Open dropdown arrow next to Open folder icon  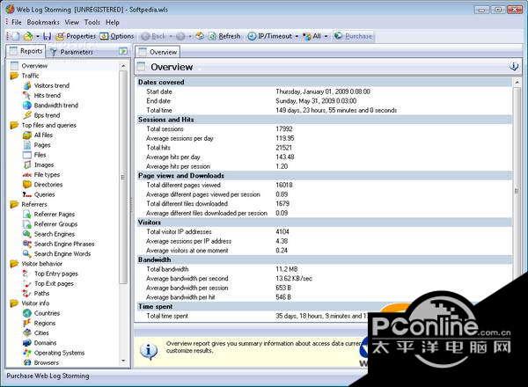click(38, 36)
